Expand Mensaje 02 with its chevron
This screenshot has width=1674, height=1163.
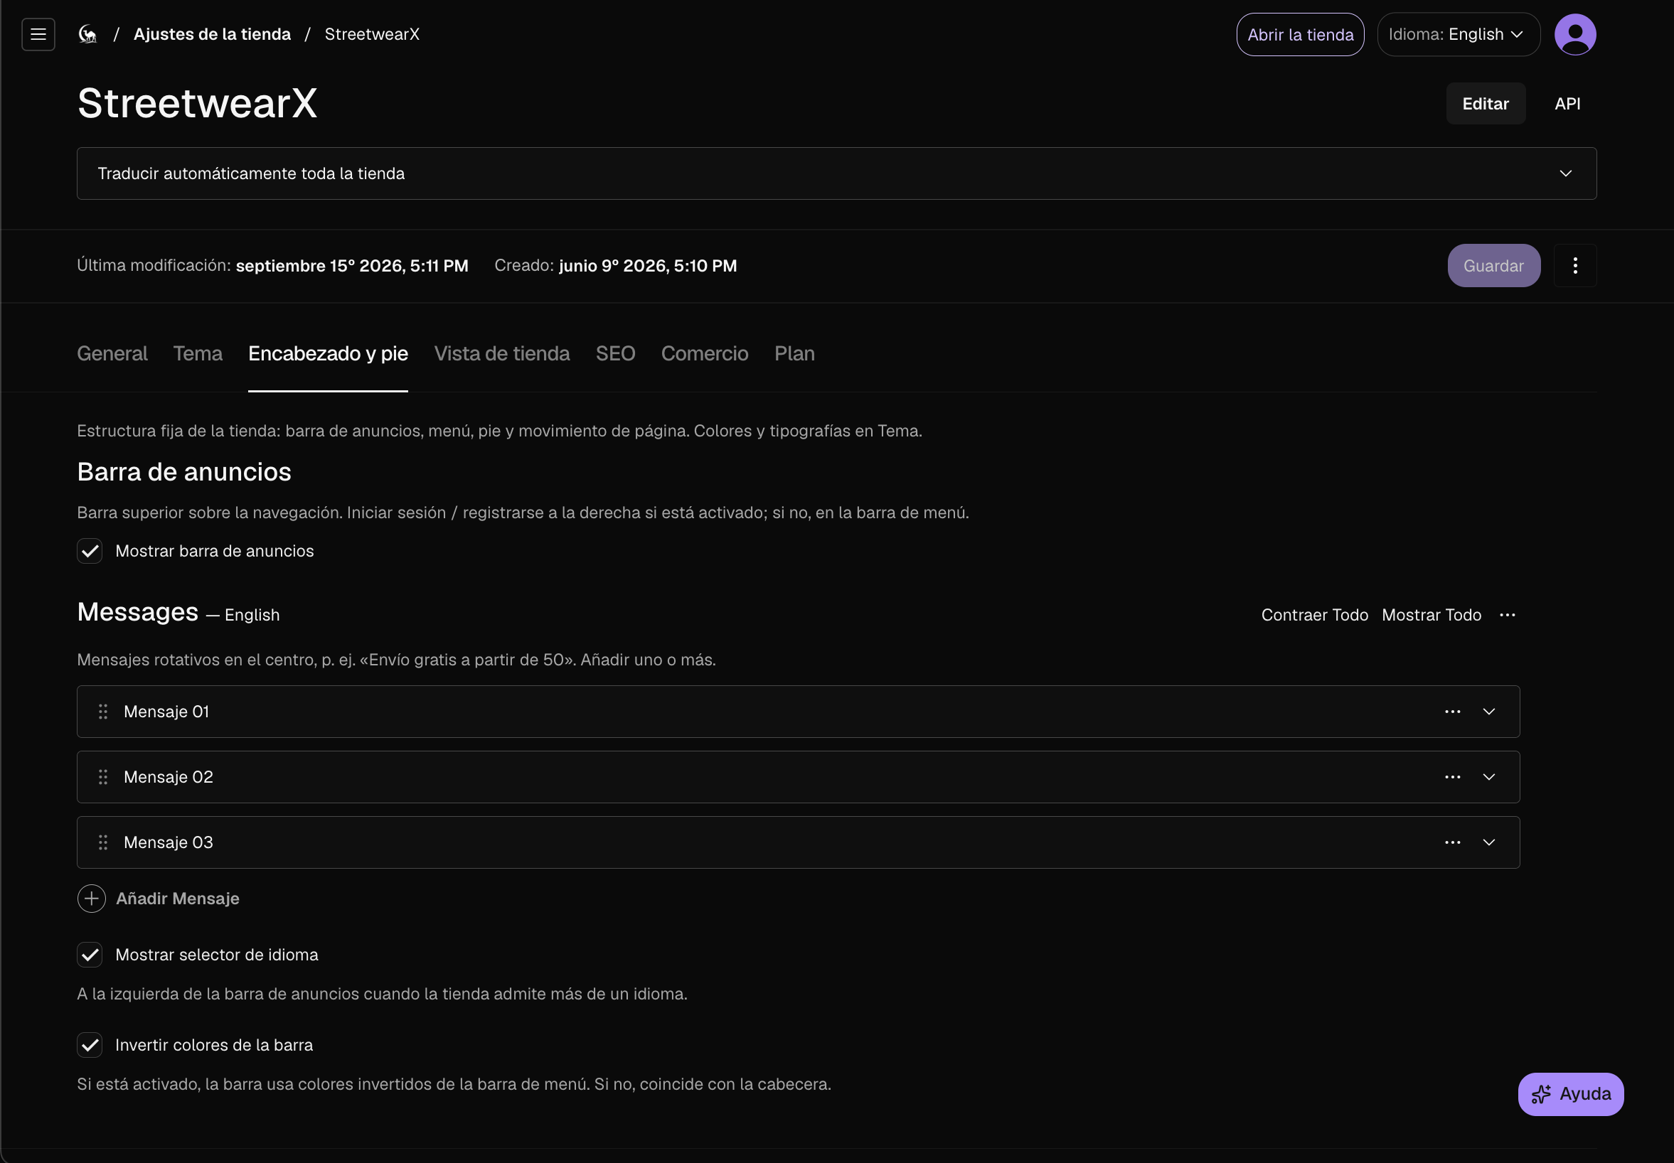coord(1489,778)
